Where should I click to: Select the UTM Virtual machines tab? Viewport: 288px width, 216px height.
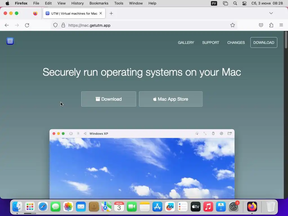74,13
